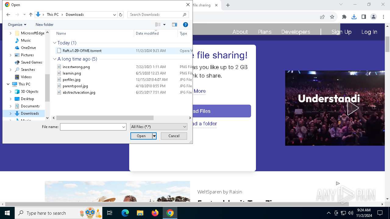Open Developers page in website header
Viewport: 390px width, 219px height.
pos(296,32)
